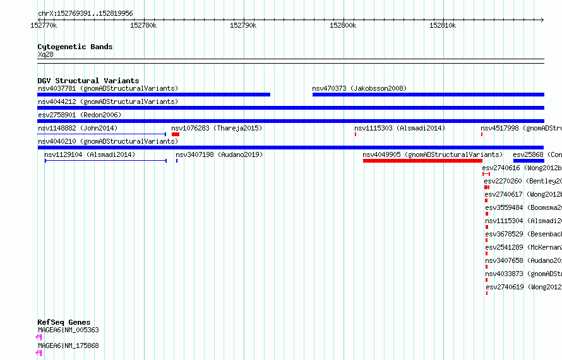Image resolution: width=562 pixels, height=360 pixels.
Task: Open the esv2740616 label
Action: tap(522, 168)
